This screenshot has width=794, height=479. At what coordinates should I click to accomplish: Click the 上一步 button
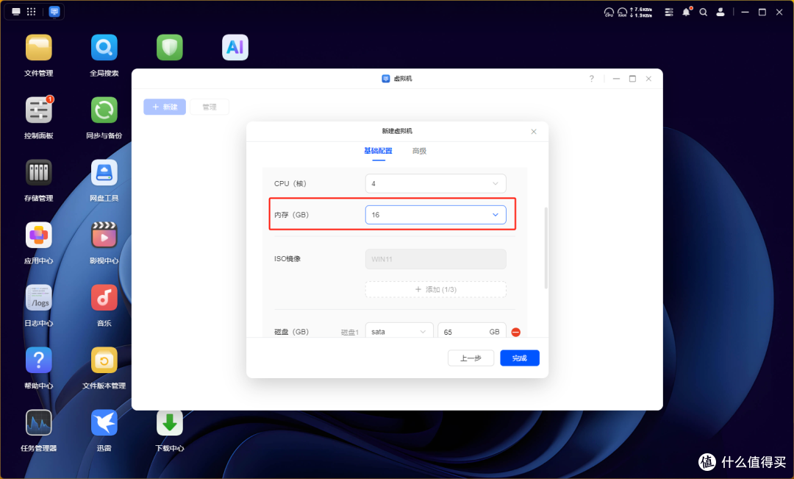471,358
